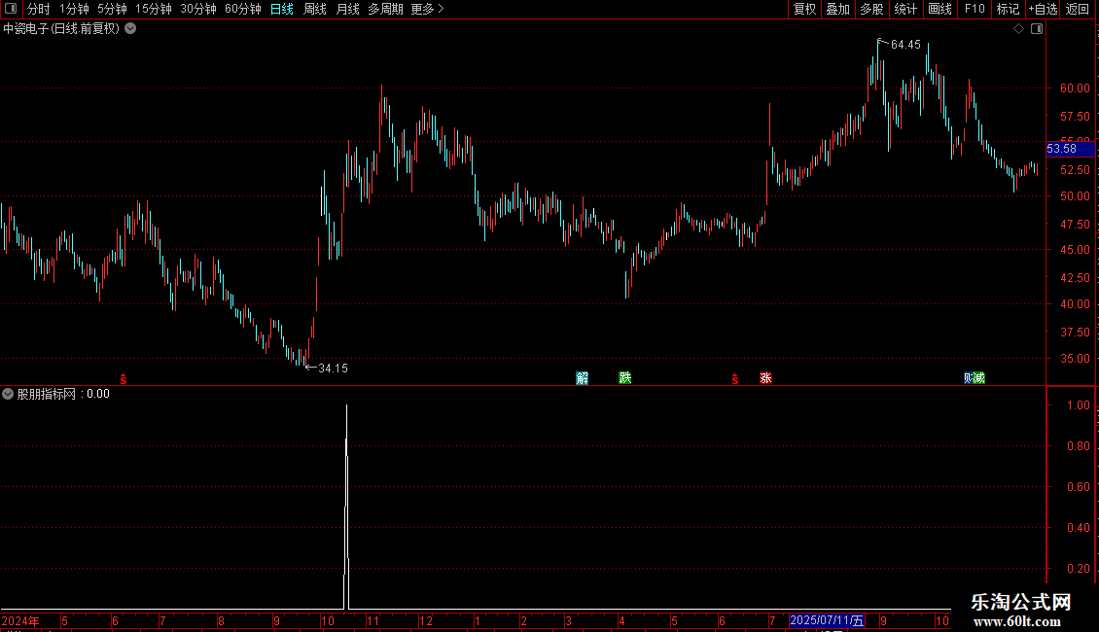
Task: Add stock with +自选 button
Action: pyautogui.click(x=1043, y=9)
